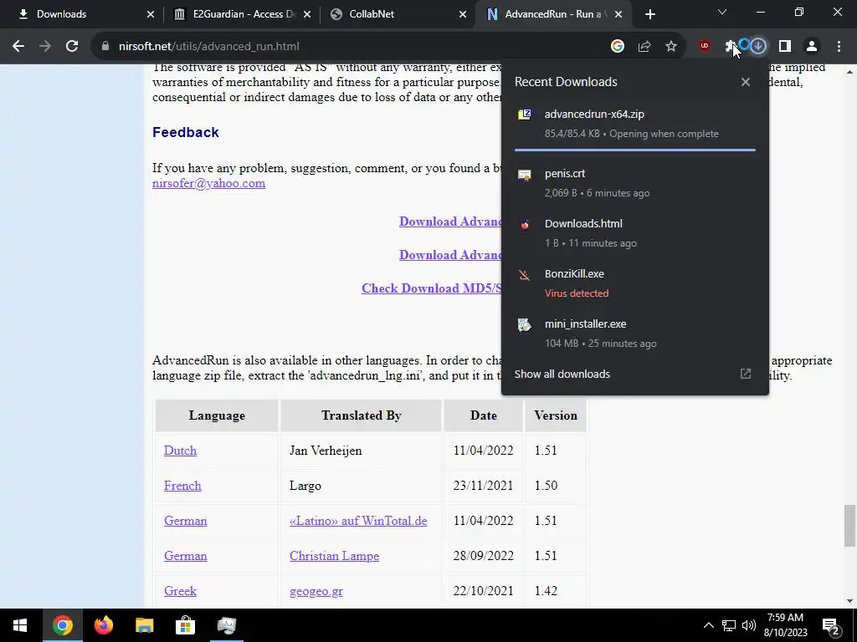Click the address bar URL
The width and height of the screenshot is (857, 642).
click(x=208, y=47)
